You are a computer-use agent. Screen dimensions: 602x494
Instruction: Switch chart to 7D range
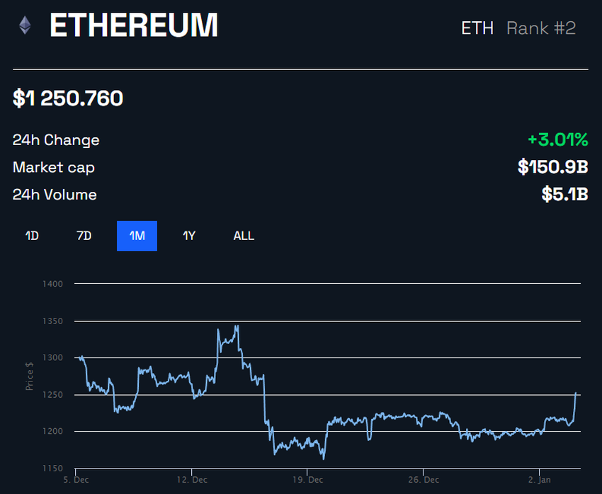tap(84, 236)
